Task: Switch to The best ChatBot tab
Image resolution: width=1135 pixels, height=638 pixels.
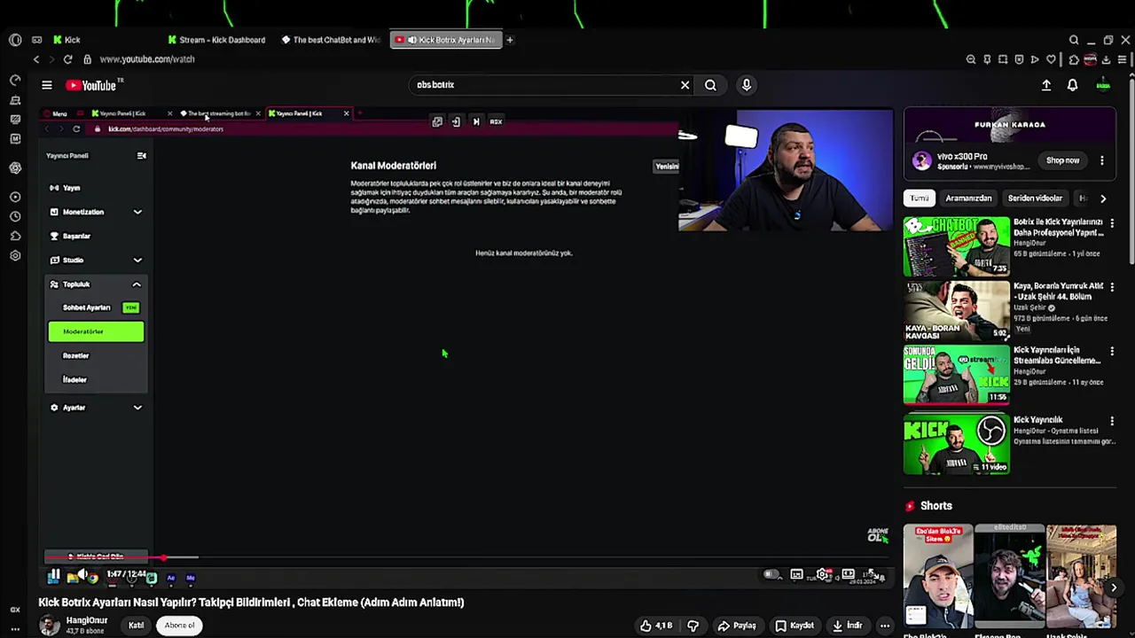Action: [331, 40]
